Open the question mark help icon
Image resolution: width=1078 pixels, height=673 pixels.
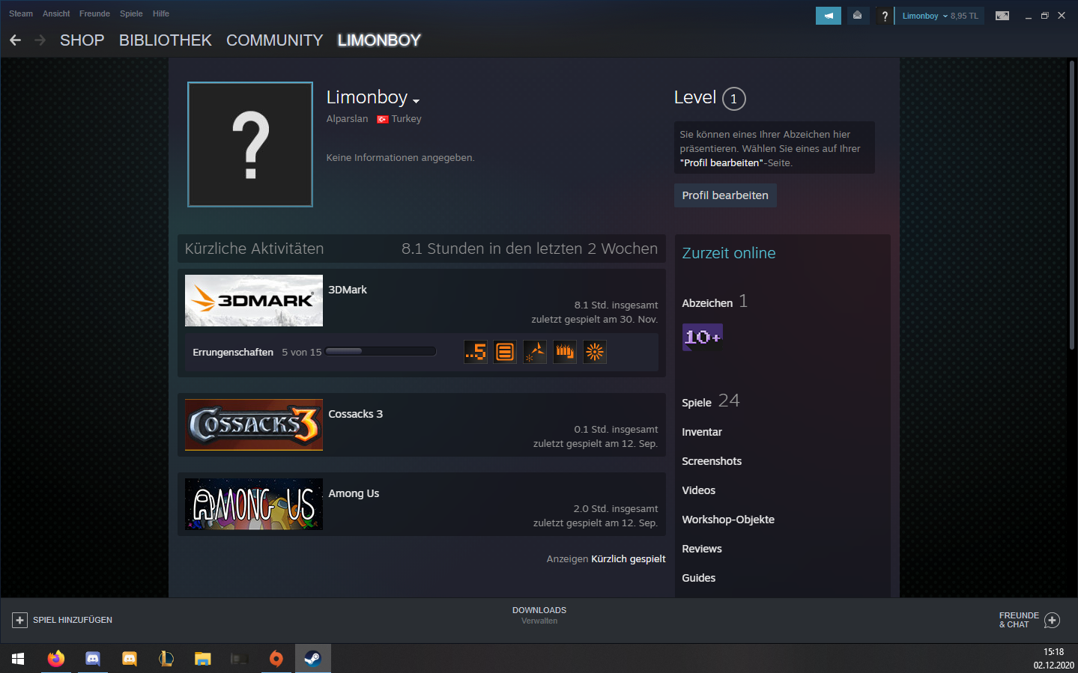[x=885, y=16]
